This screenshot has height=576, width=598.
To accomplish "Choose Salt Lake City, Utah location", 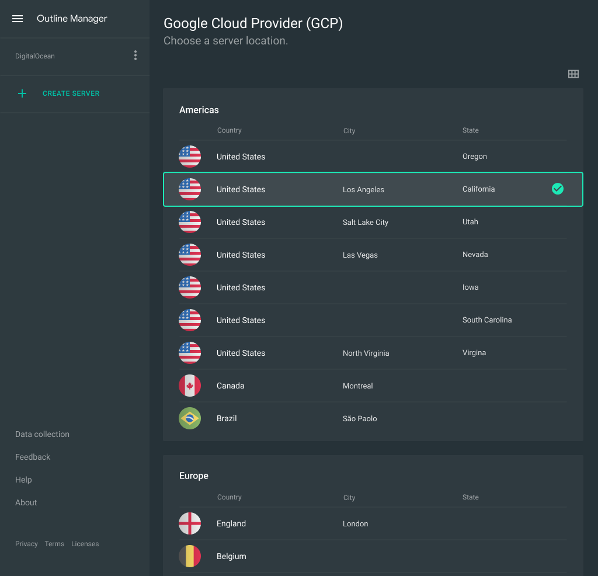I will tap(373, 222).
